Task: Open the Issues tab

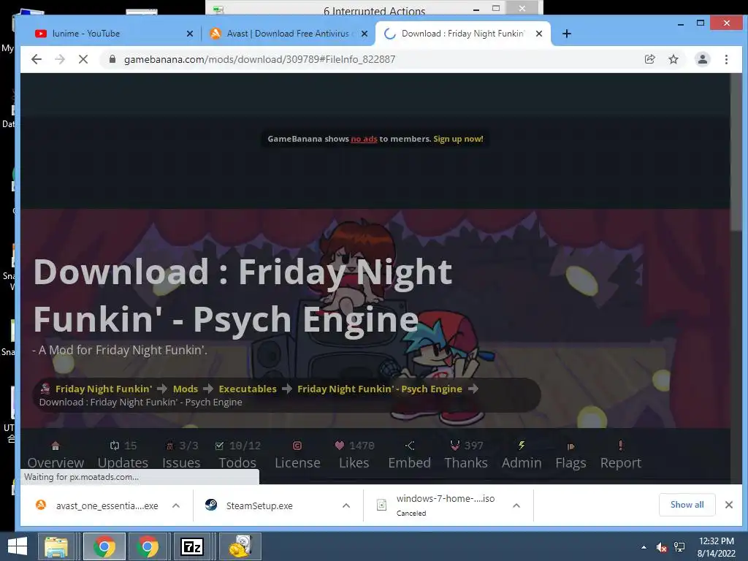Action: point(181,456)
